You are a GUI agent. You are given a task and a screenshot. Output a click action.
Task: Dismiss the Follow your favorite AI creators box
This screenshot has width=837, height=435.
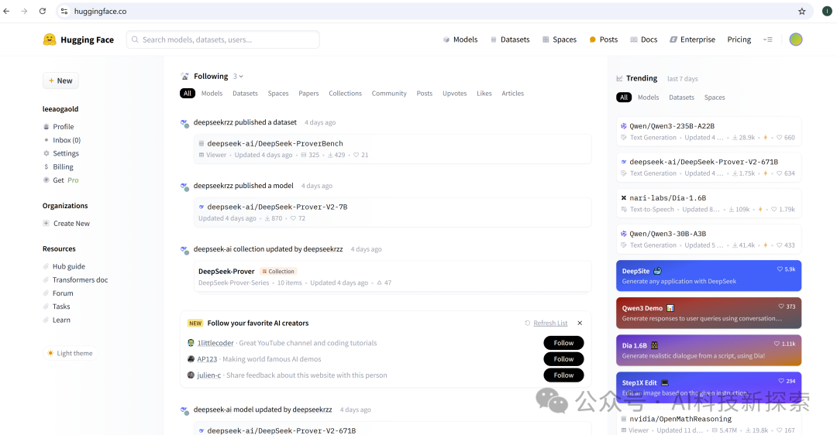pyautogui.click(x=580, y=323)
